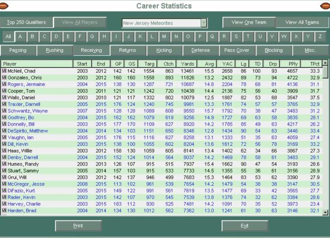This screenshot has width=330, height=238.
Task: Switch to View All Teams mode
Action: pos(302,23)
